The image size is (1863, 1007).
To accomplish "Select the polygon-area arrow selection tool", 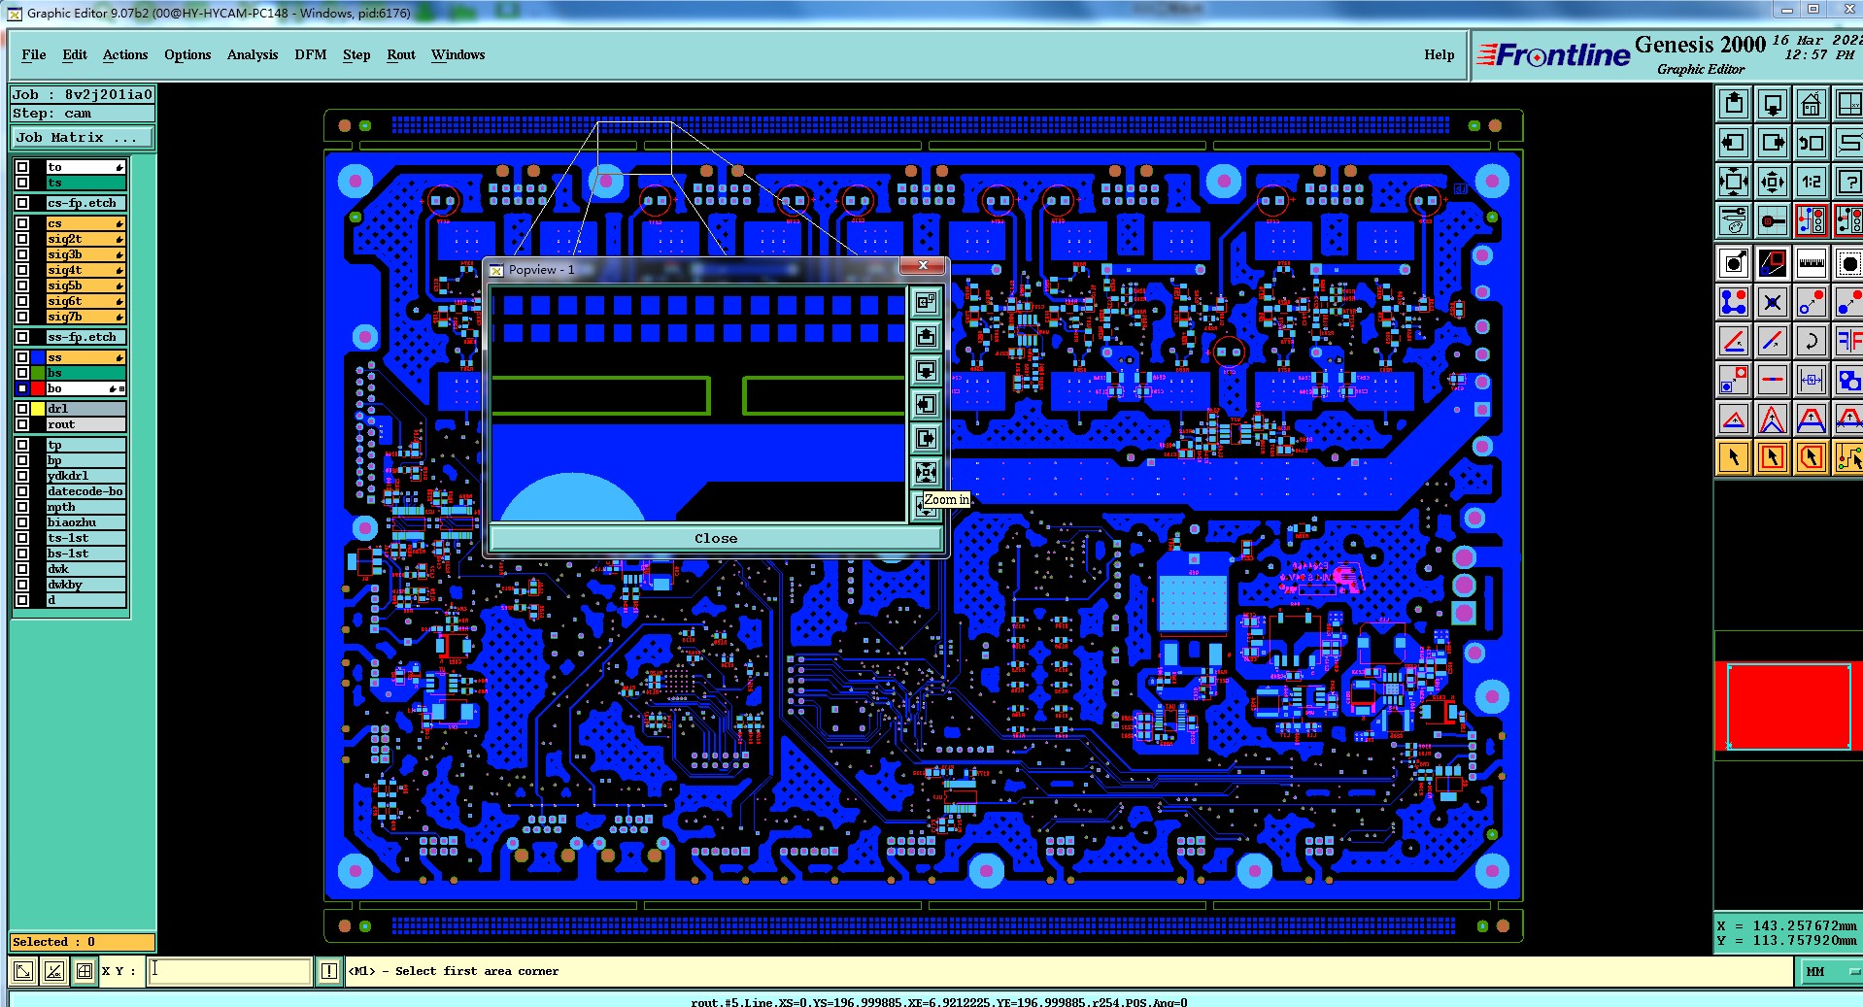I will coord(1812,457).
